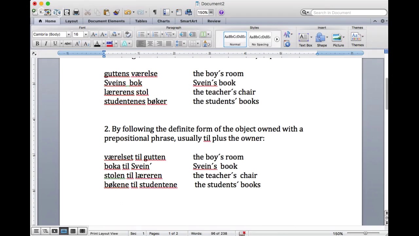Click the Search in Document field
The image size is (419, 236).
349,12
